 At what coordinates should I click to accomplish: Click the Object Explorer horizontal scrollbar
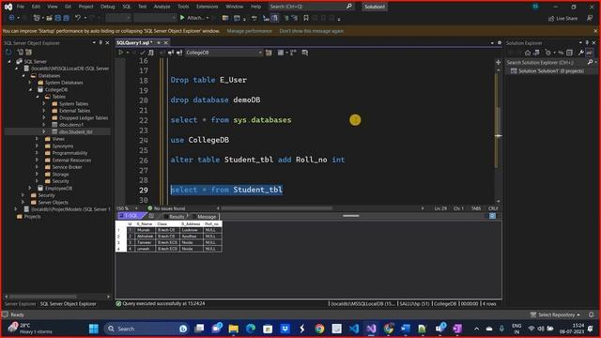[x=43, y=297]
